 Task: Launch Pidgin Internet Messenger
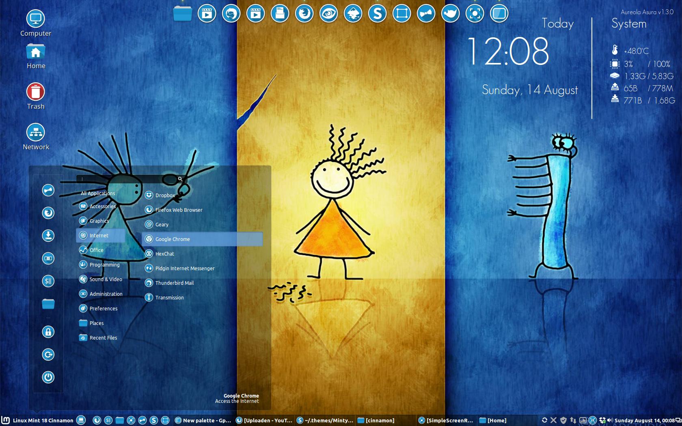tap(202, 268)
